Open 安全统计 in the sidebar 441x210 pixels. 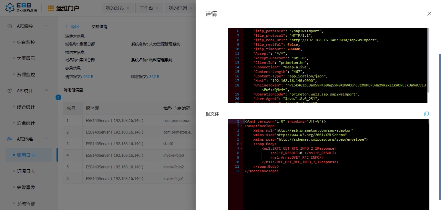26,123
